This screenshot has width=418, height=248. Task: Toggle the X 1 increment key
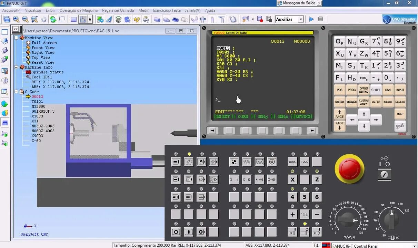click(234, 179)
